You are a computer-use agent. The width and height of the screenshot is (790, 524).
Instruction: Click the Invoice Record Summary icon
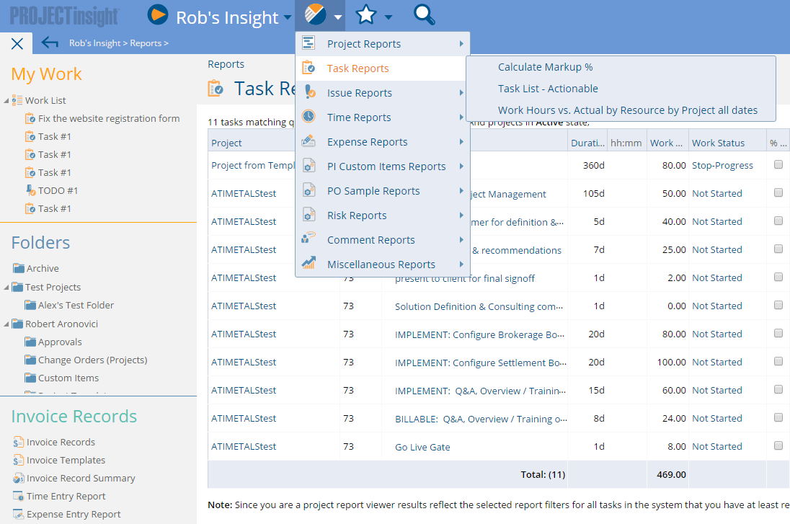[x=18, y=478]
